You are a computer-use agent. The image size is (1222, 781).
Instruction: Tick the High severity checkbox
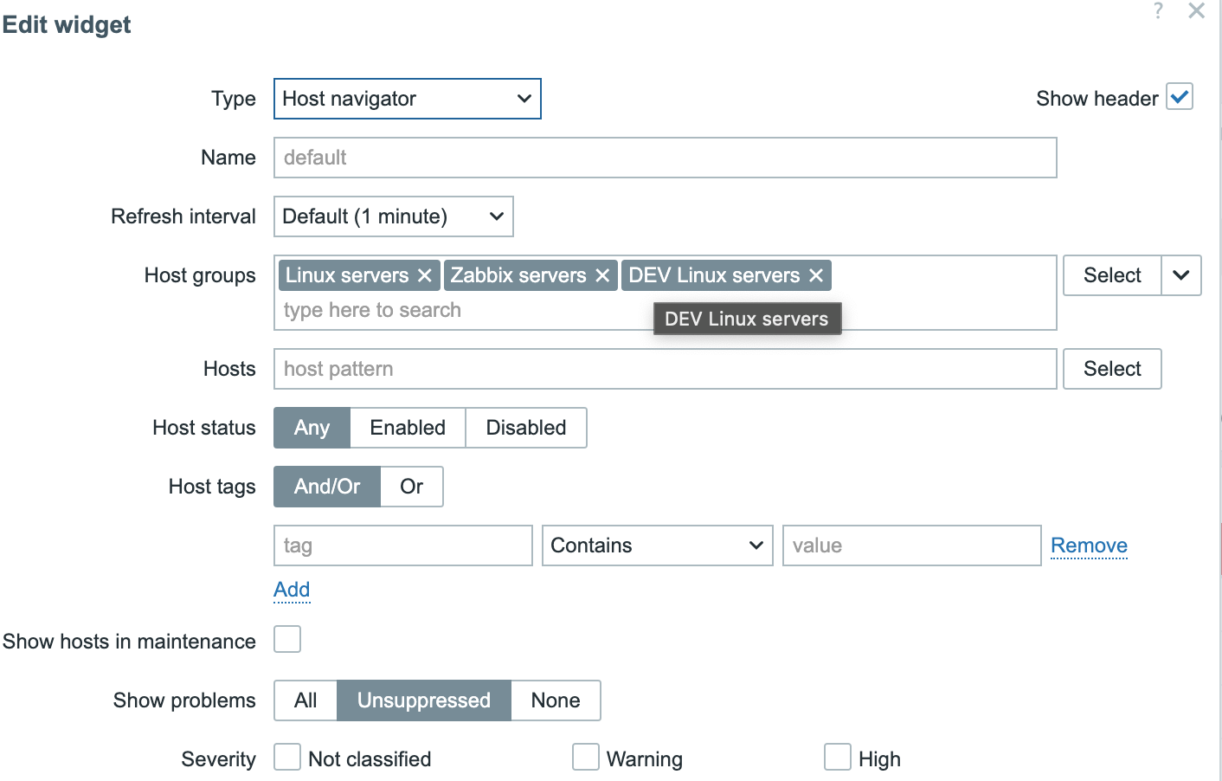point(837,758)
